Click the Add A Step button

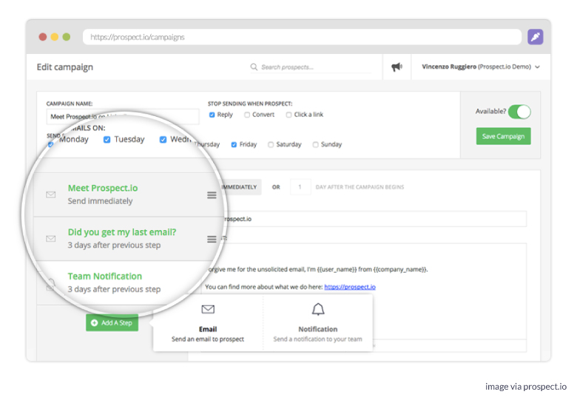112,322
